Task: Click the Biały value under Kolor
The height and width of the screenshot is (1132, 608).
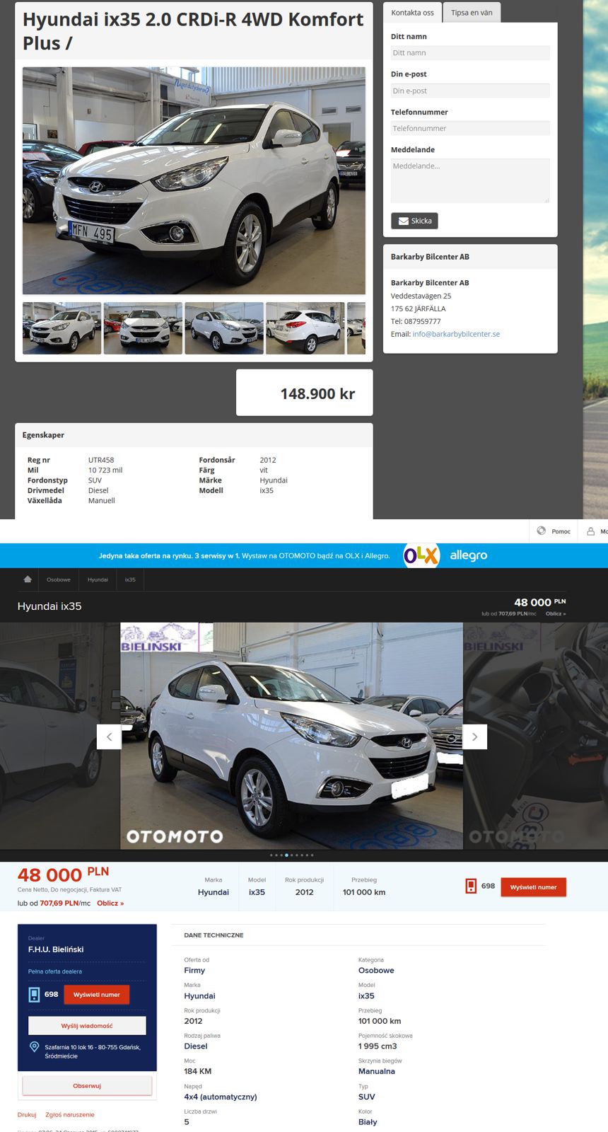Action: (x=368, y=1122)
